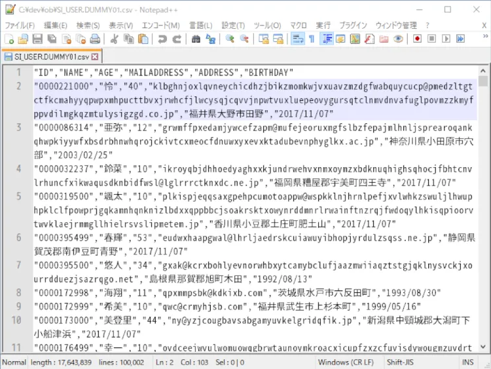491x369 pixels.
Task: Open Find using the binoculars icon
Action: [x=196, y=39]
